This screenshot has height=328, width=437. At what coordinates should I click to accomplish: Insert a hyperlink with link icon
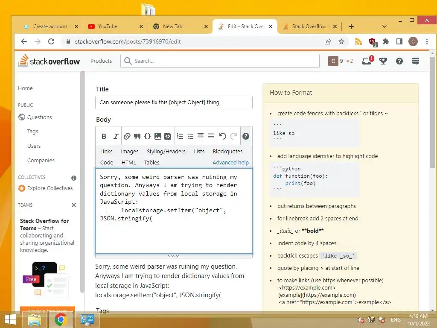point(127,136)
